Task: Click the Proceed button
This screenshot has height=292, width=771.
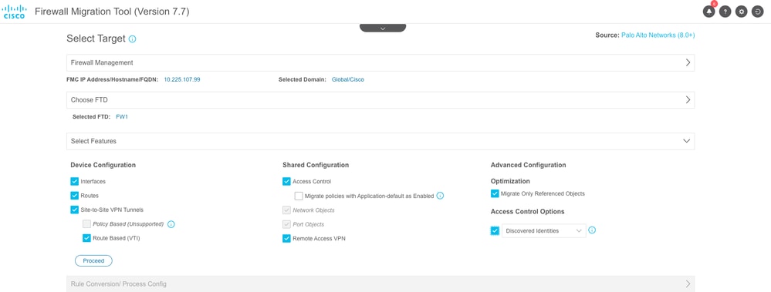Action: click(93, 260)
